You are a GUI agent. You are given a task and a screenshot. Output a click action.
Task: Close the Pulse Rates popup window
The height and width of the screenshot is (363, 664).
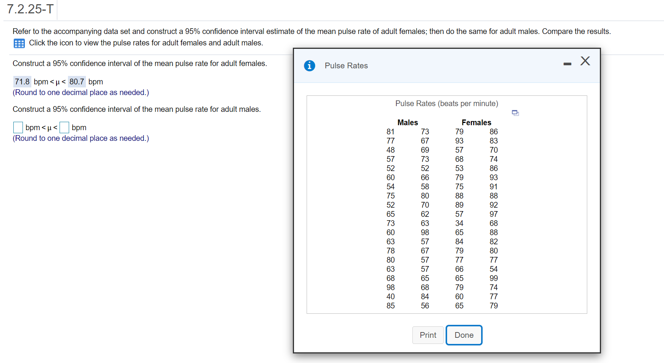(585, 61)
